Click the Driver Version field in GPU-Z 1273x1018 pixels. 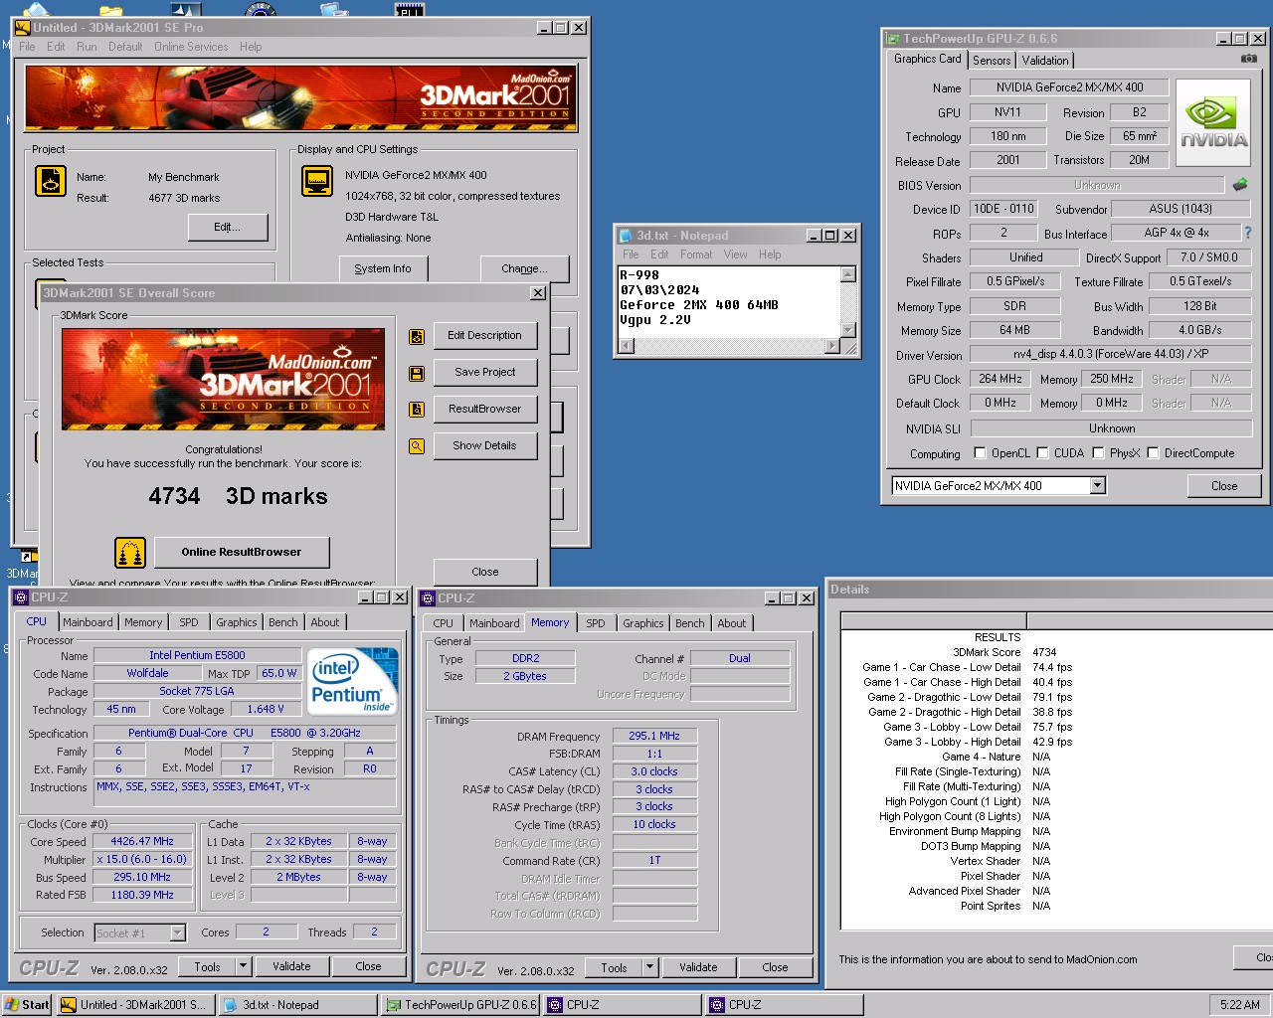pos(1111,354)
